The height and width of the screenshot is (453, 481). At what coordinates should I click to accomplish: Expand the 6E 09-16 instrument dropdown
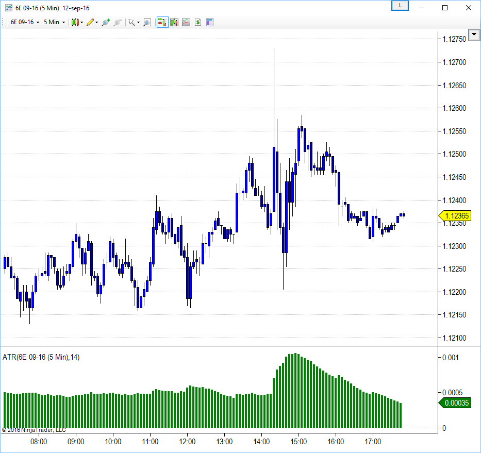click(25, 22)
